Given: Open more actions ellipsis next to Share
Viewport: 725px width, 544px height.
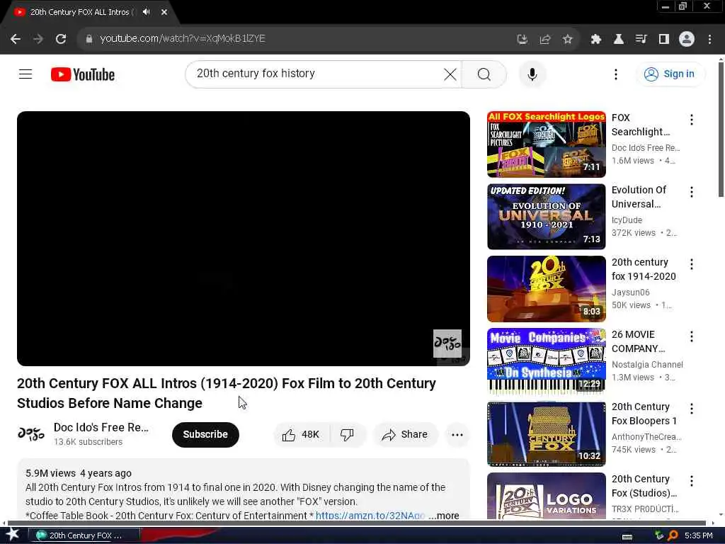Looking at the screenshot, I should pyautogui.click(x=457, y=434).
